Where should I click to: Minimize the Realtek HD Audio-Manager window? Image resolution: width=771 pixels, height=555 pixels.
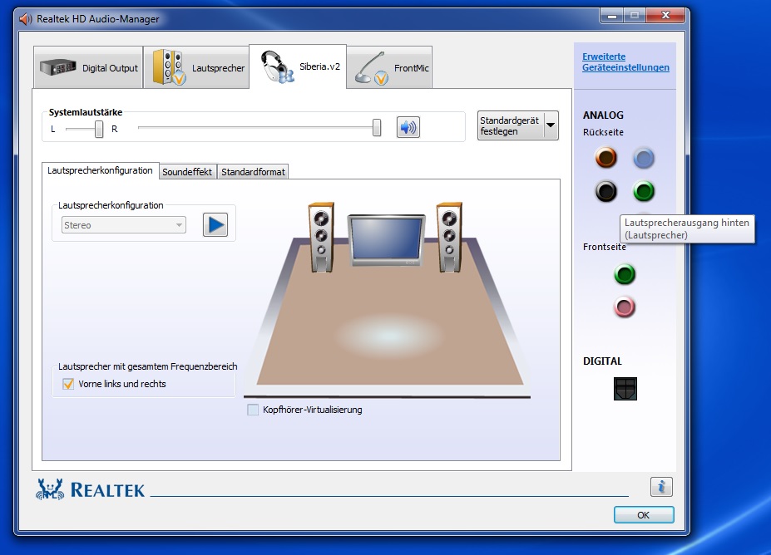tap(612, 16)
